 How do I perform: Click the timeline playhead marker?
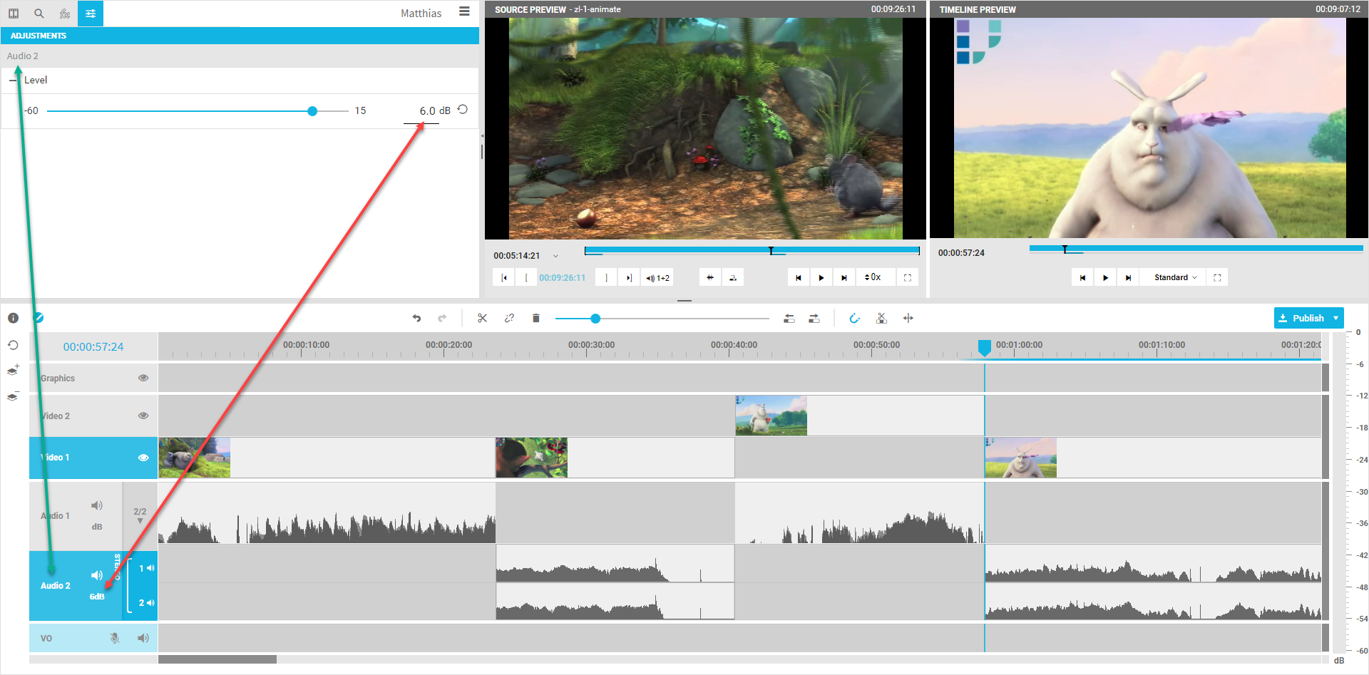pos(985,347)
